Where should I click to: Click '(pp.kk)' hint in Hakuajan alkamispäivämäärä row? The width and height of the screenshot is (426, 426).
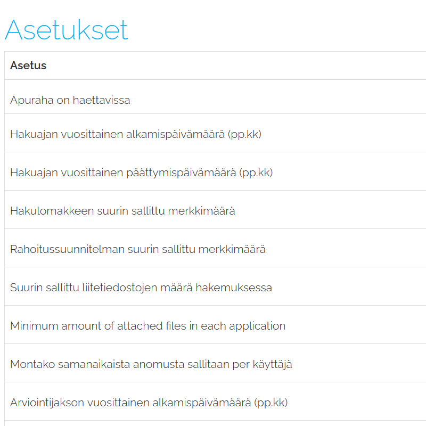point(244,134)
